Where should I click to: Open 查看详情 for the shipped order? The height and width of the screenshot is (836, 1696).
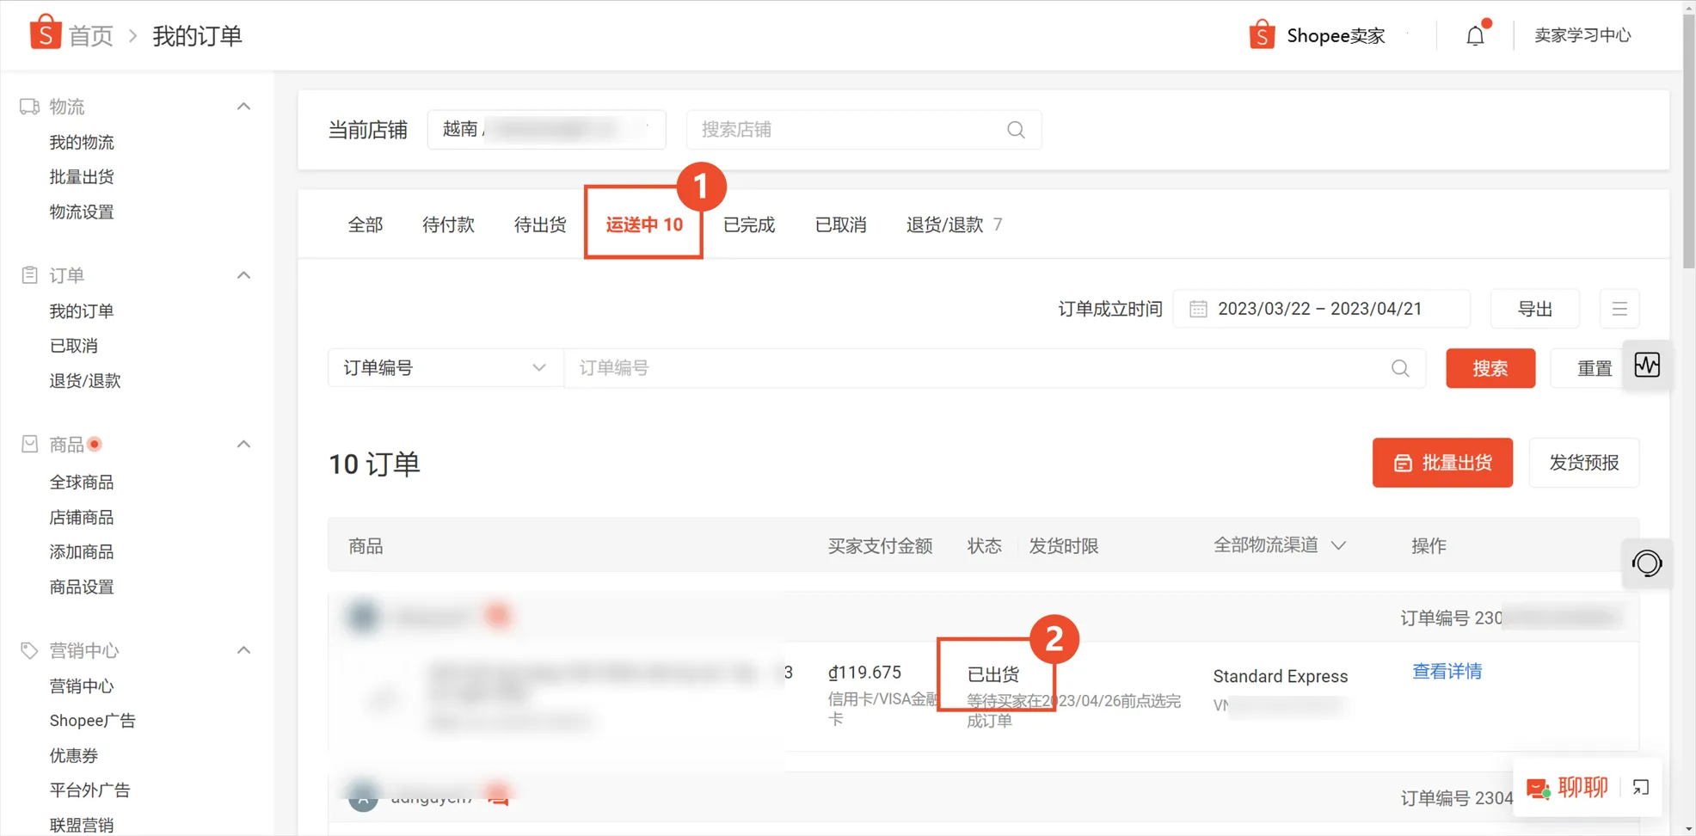(1446, 671)
